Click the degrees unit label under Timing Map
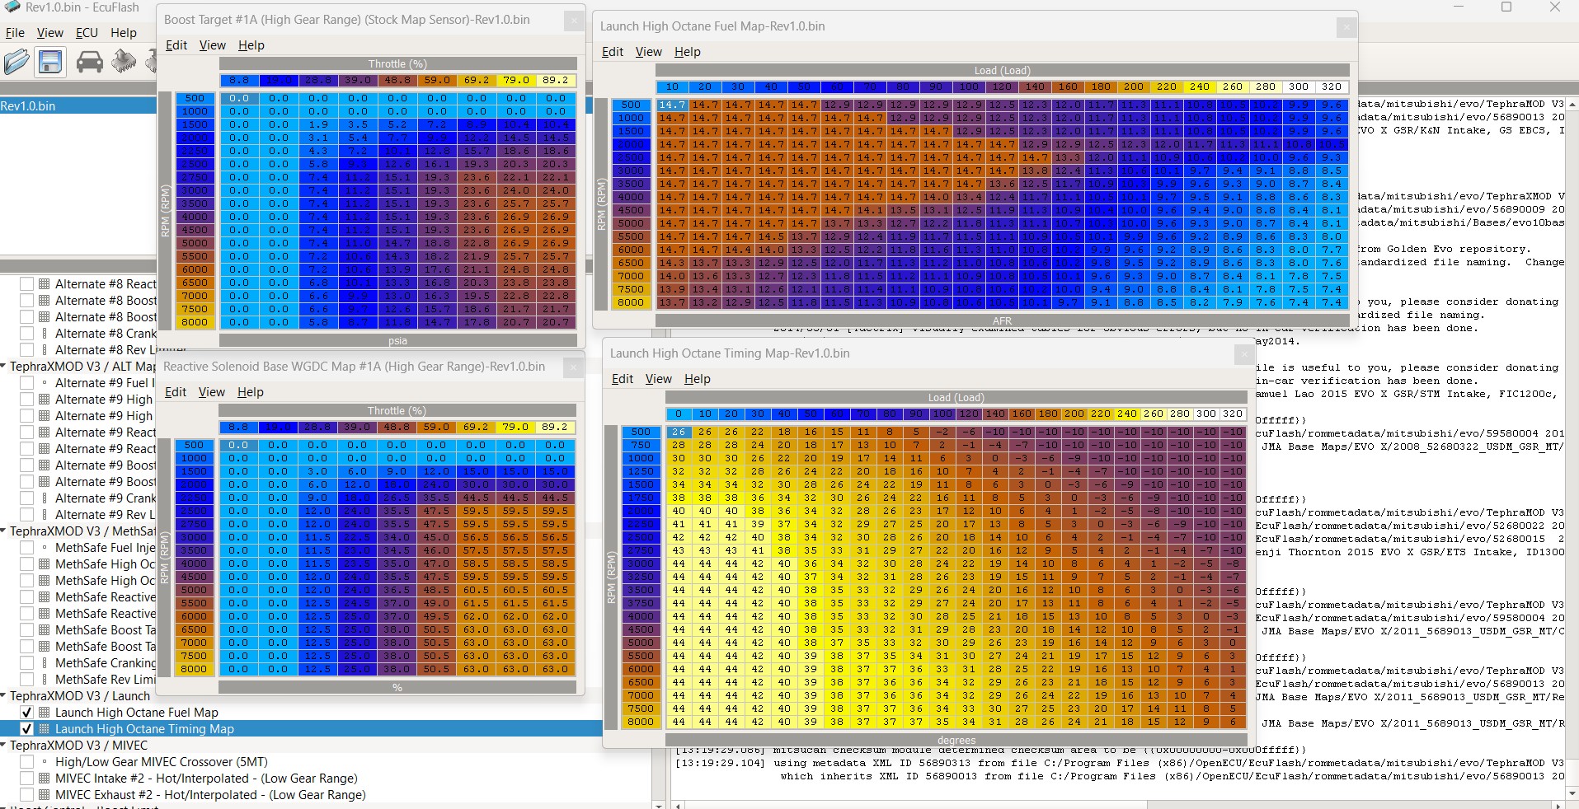Viewport: 1579px width, 809px height. point(956,741)
